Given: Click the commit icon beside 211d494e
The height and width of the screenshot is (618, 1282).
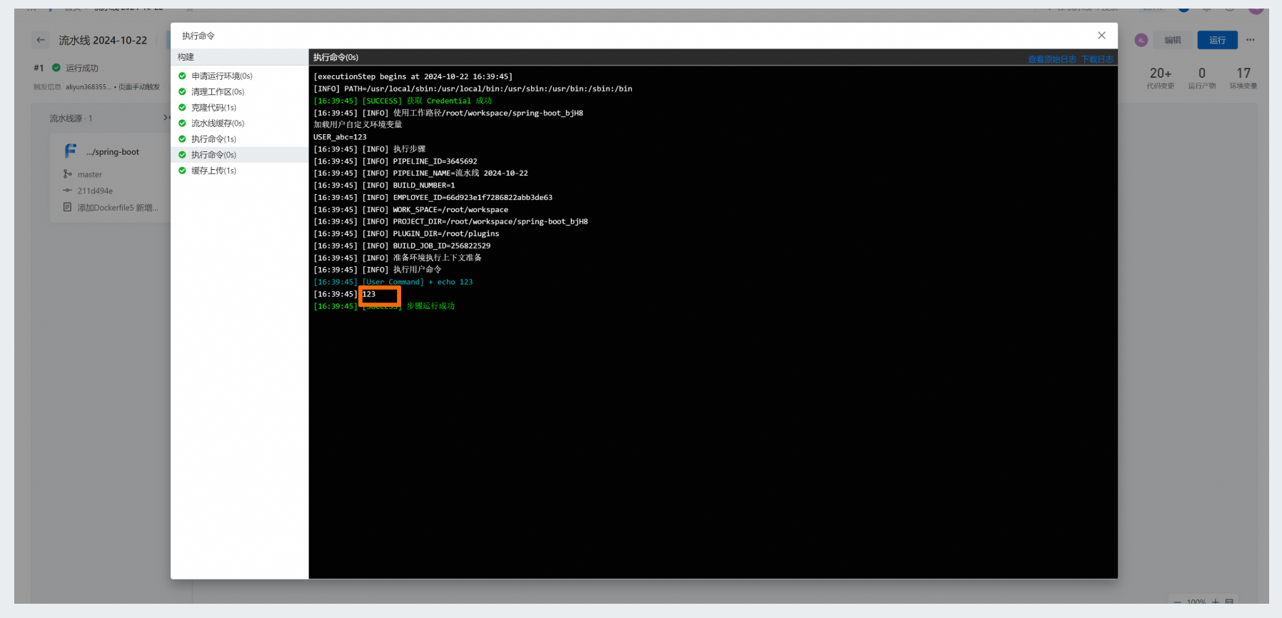Looking at the screenshot, I should point(68,191).
